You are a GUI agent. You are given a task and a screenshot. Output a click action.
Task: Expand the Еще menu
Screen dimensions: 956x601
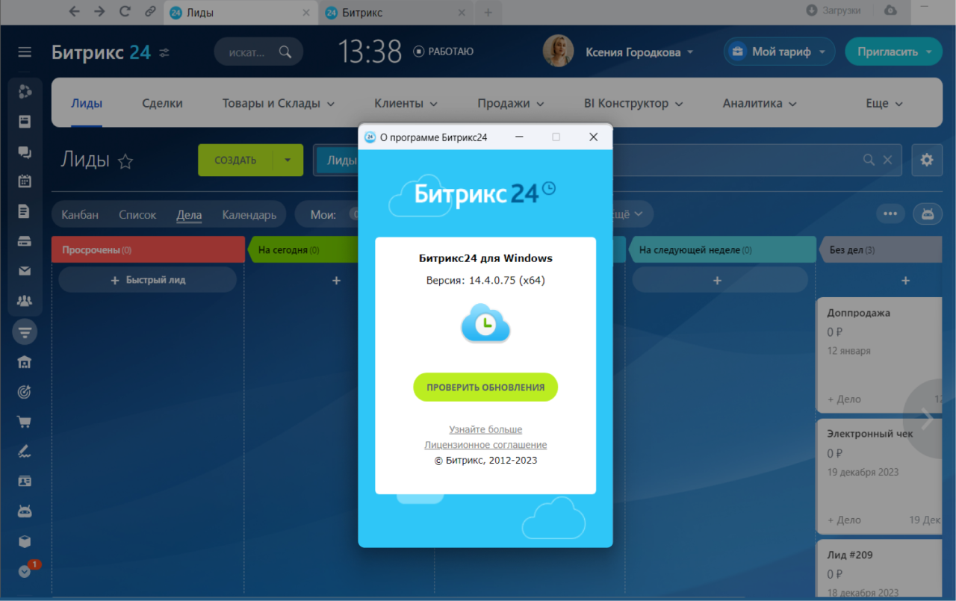(884, 104)
